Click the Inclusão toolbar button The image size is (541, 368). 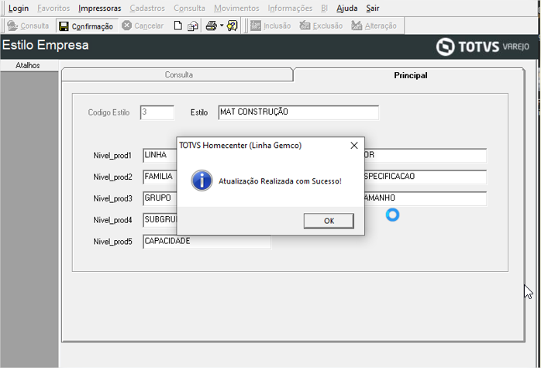coord(270,26)
